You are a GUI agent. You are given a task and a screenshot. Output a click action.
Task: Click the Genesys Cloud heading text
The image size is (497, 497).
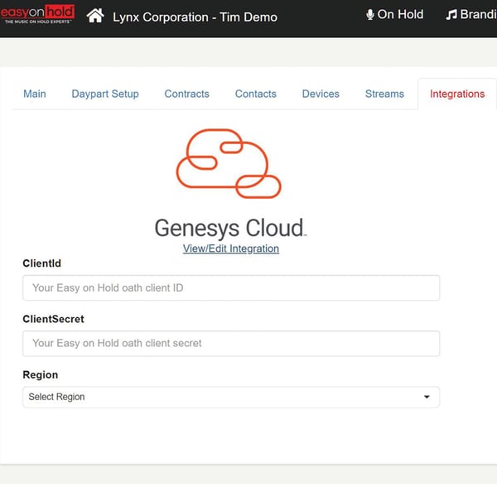click(x=230, y=228)
